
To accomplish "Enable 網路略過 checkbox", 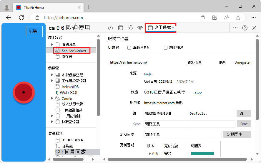I will click(166, 48).
